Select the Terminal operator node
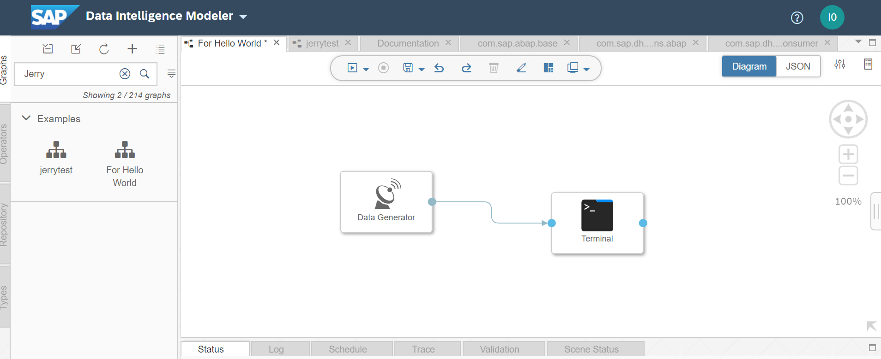Image resolution: width=881 pixels, height=359 pixels. pyautogui.click(x=597, y=223)
